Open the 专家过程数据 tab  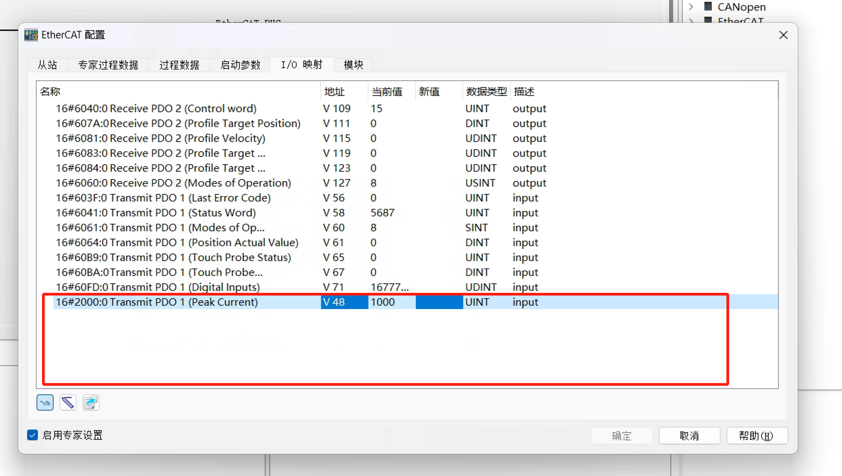[x=108, y=65]
